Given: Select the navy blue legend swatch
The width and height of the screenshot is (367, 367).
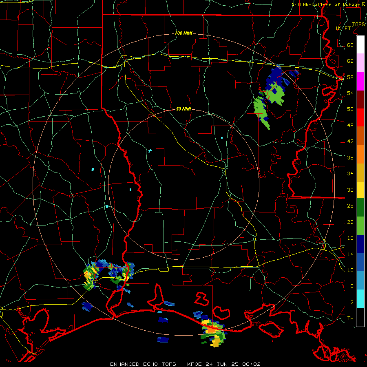Looking at the screenshot, I should tap(360, 244).
